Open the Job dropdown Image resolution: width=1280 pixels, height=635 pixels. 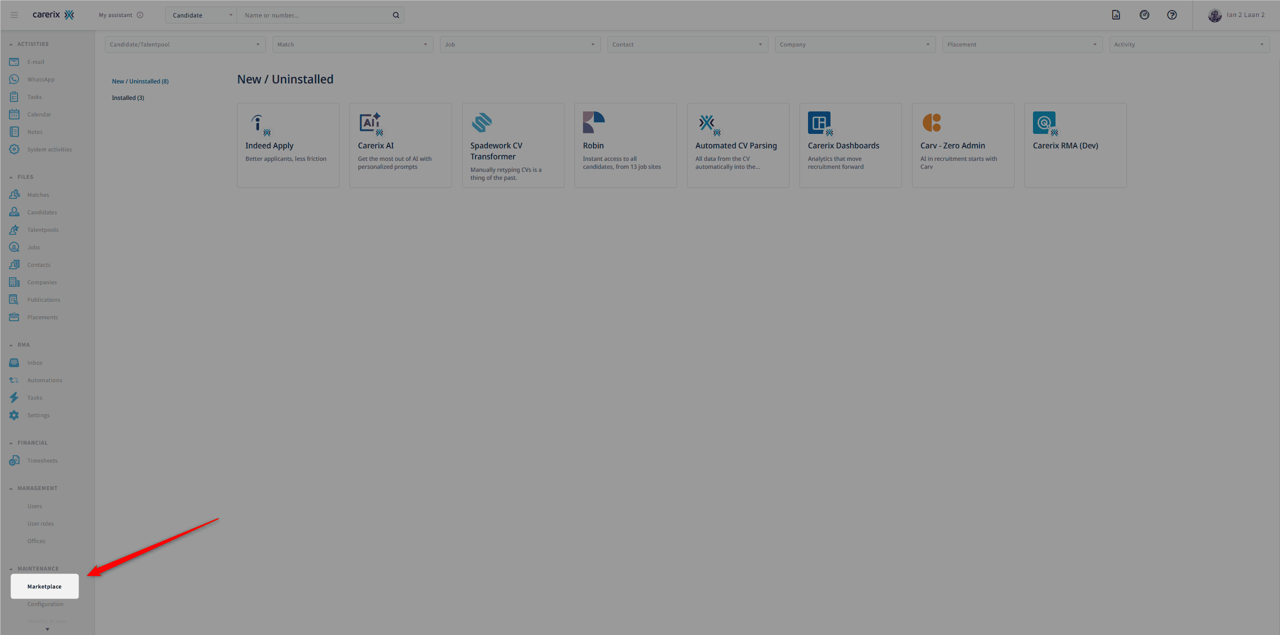click(x=520, y=44)
